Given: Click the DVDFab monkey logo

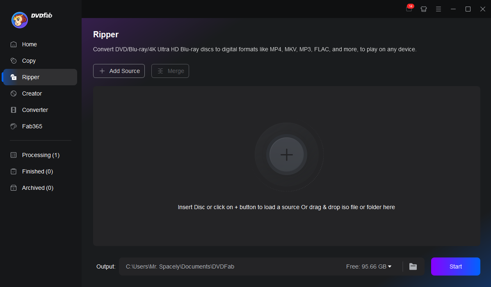Looking at the screenshot, I should (20, 20).
